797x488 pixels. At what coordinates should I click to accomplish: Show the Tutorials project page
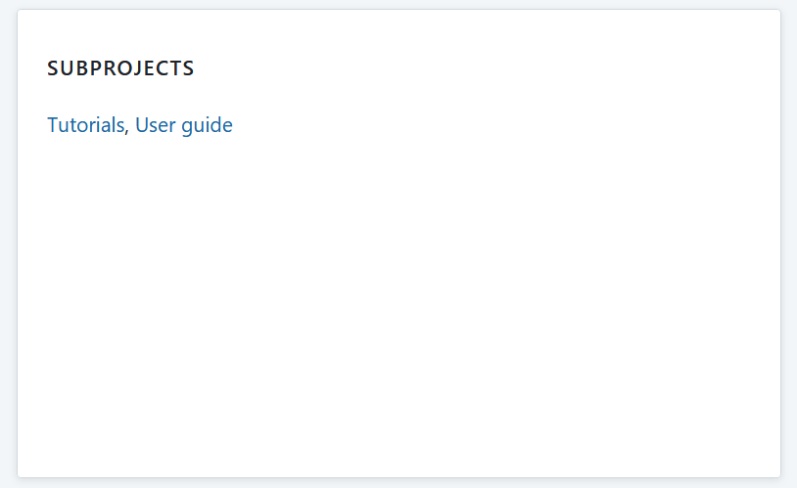click(x=86, y=125)
